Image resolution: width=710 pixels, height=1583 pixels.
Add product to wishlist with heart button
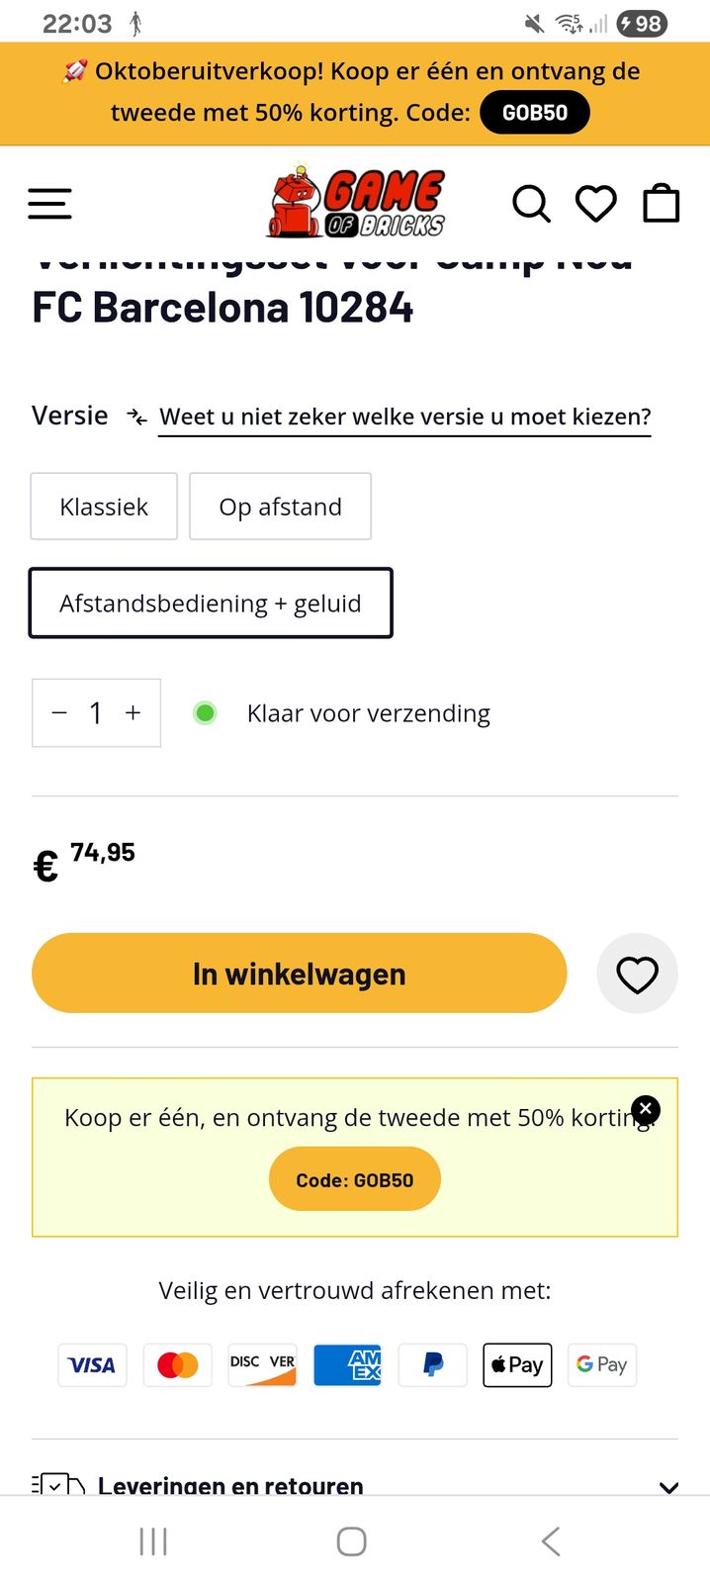637,975
